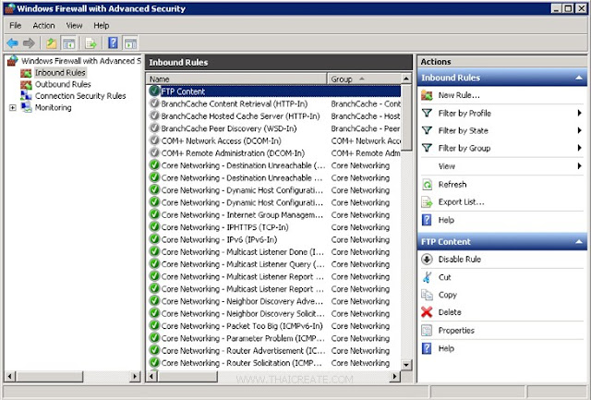Image resolution: width=591 pixels, height=400 pixels.
Task: Click Export List... action link
Action: click(x=462, y=202)
